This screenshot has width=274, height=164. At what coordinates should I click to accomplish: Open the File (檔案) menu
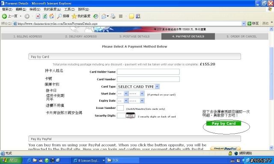click(x=7, y=9)
